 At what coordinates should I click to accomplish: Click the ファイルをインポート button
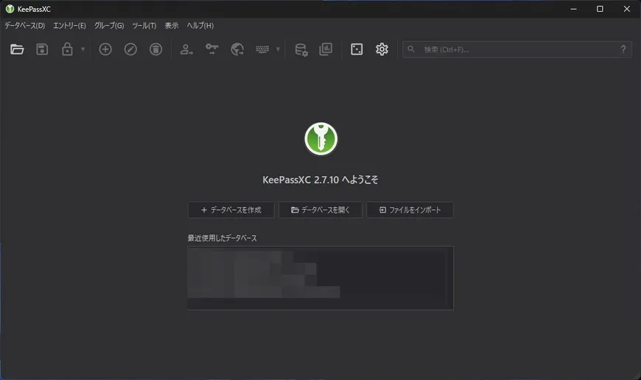tap(410, 210)
